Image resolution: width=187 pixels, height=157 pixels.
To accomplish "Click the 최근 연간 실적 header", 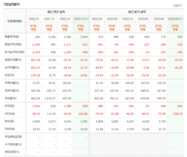I will (x=56, y=12).
